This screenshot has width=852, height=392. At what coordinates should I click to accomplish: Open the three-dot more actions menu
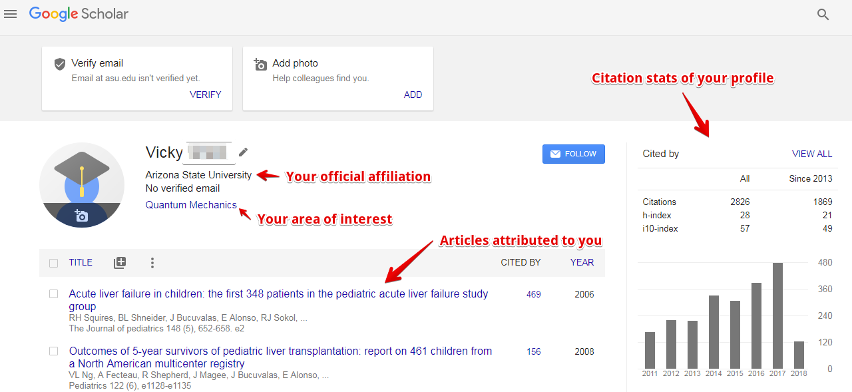click(152, 262)
